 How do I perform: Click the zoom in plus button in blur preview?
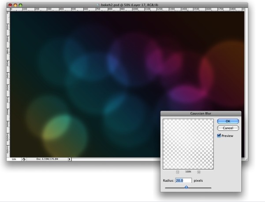[199, 172]
